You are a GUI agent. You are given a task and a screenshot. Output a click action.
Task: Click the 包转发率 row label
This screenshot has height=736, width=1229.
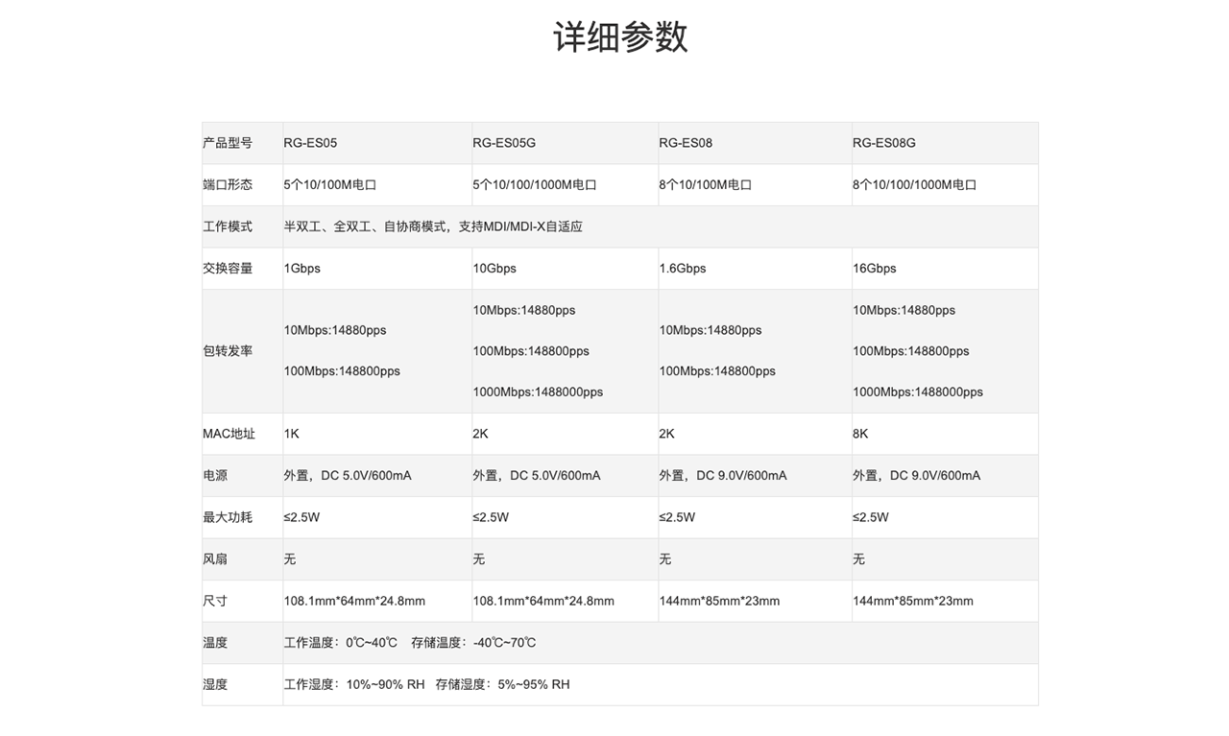pos(228,351)
